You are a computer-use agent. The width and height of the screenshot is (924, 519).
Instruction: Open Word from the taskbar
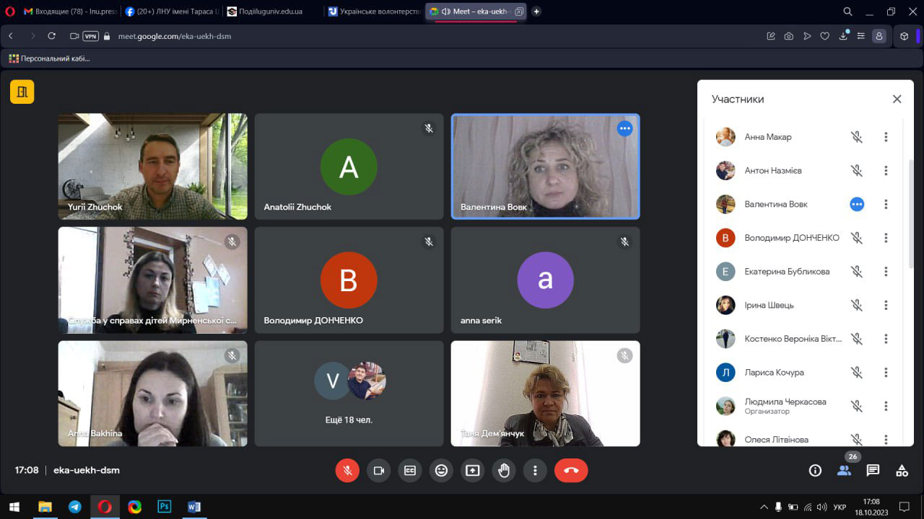(x=193, y=507)
